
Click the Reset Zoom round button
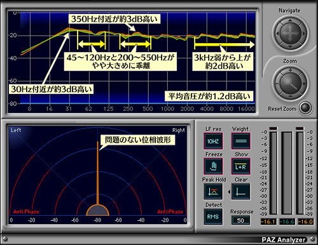tap(305, 107)
